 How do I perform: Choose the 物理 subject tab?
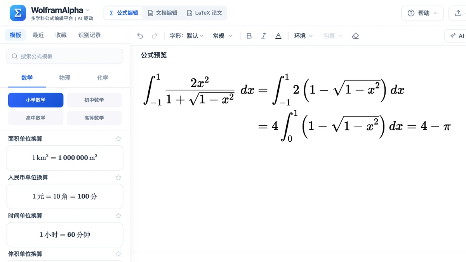(65, 78)
